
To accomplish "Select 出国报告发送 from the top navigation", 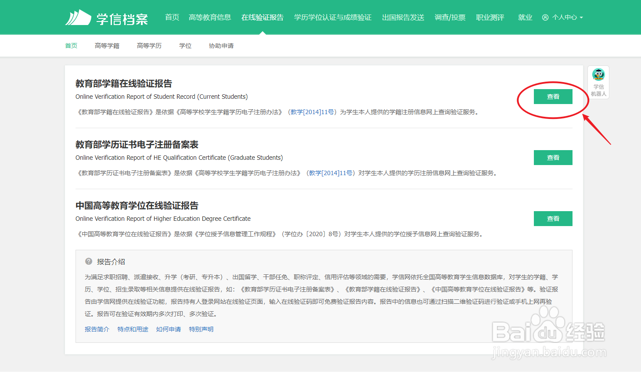I will [403, 17].
